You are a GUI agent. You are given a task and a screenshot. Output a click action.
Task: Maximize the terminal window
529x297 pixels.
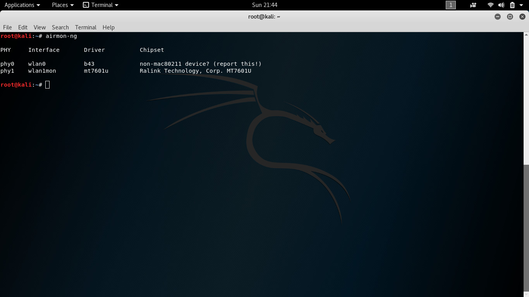click(x=510, y=17)
